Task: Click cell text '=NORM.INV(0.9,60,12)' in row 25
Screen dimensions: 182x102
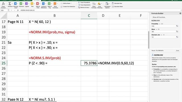Action: click(116, 63)
